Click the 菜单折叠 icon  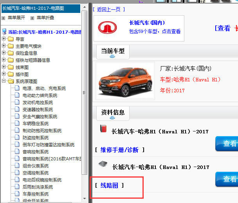[x=32, y=18]
